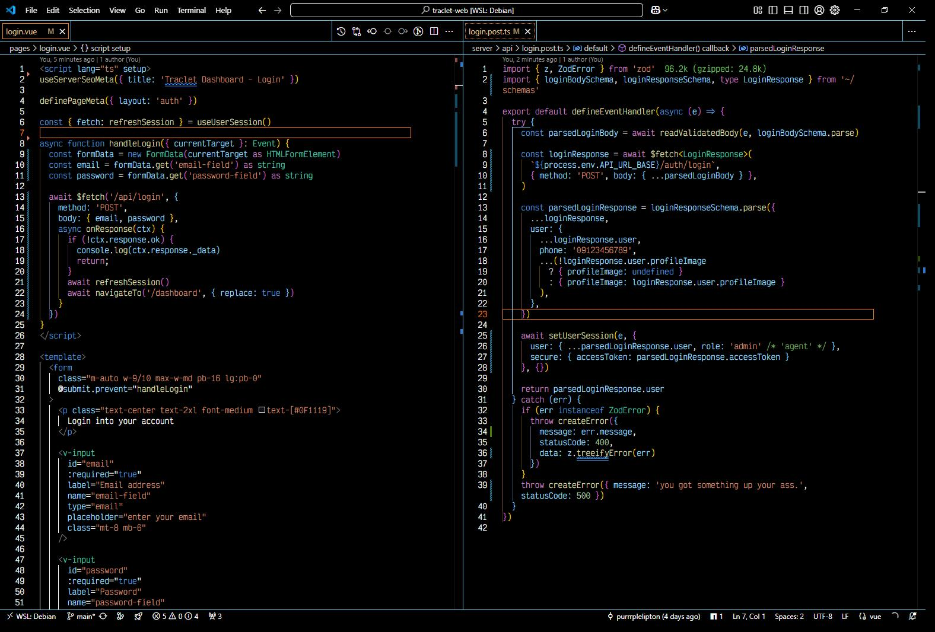Close the login.vue tab

(62, 31)
